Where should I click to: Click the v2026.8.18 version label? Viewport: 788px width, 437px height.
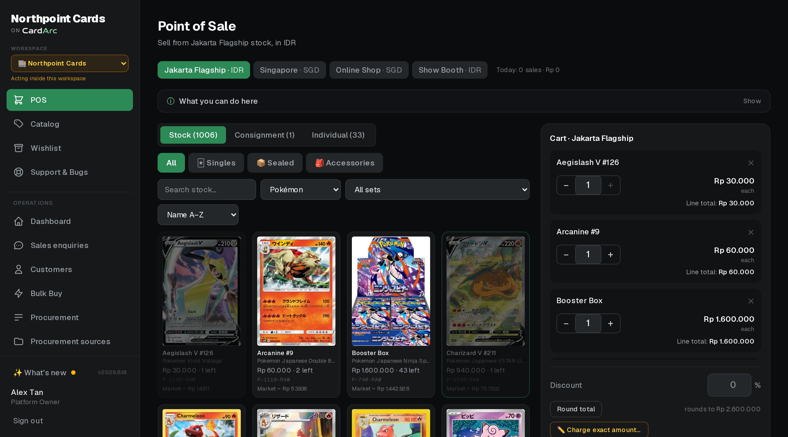coord(112,372)
